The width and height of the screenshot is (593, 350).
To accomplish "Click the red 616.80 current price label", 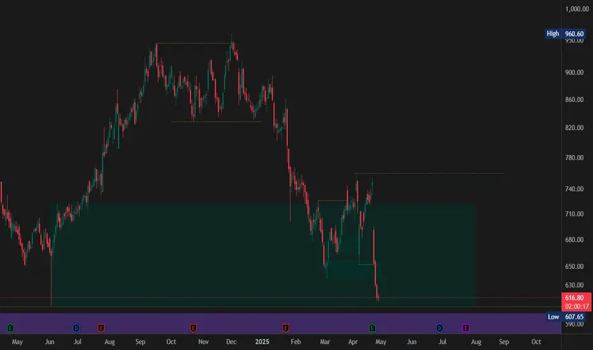I will 575,298.
